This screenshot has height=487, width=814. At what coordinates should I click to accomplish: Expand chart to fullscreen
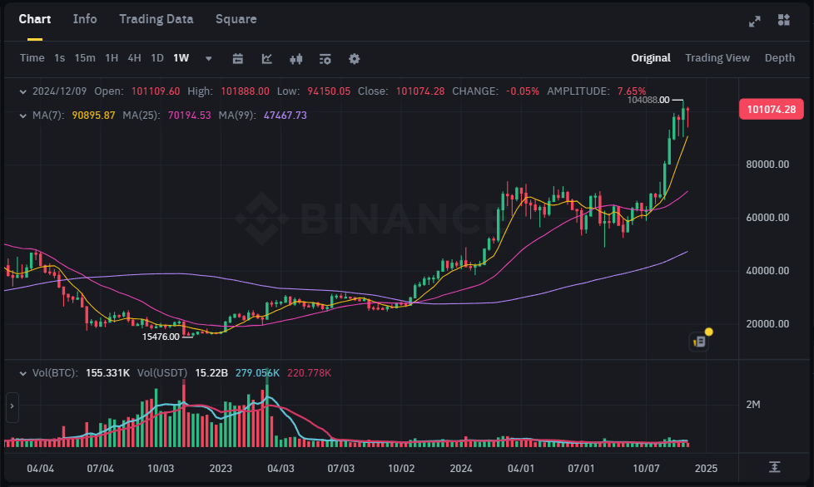click(x=755, y=21)
